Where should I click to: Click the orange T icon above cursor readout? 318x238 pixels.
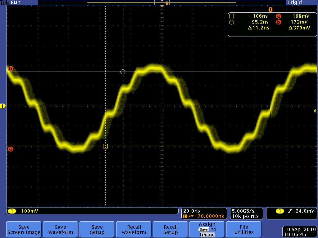tap(270, 10)
